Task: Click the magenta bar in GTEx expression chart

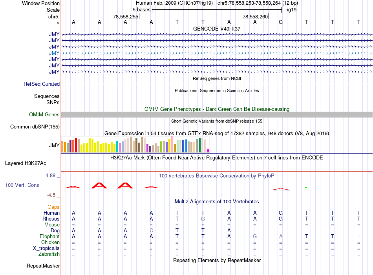Action: (x=208, y=150)
